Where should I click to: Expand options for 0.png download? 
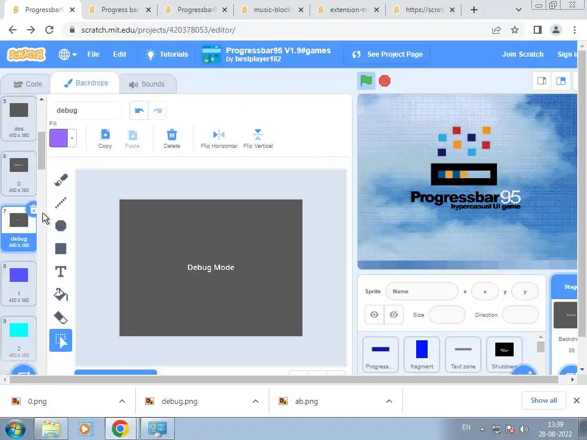(x=122, y=401)
